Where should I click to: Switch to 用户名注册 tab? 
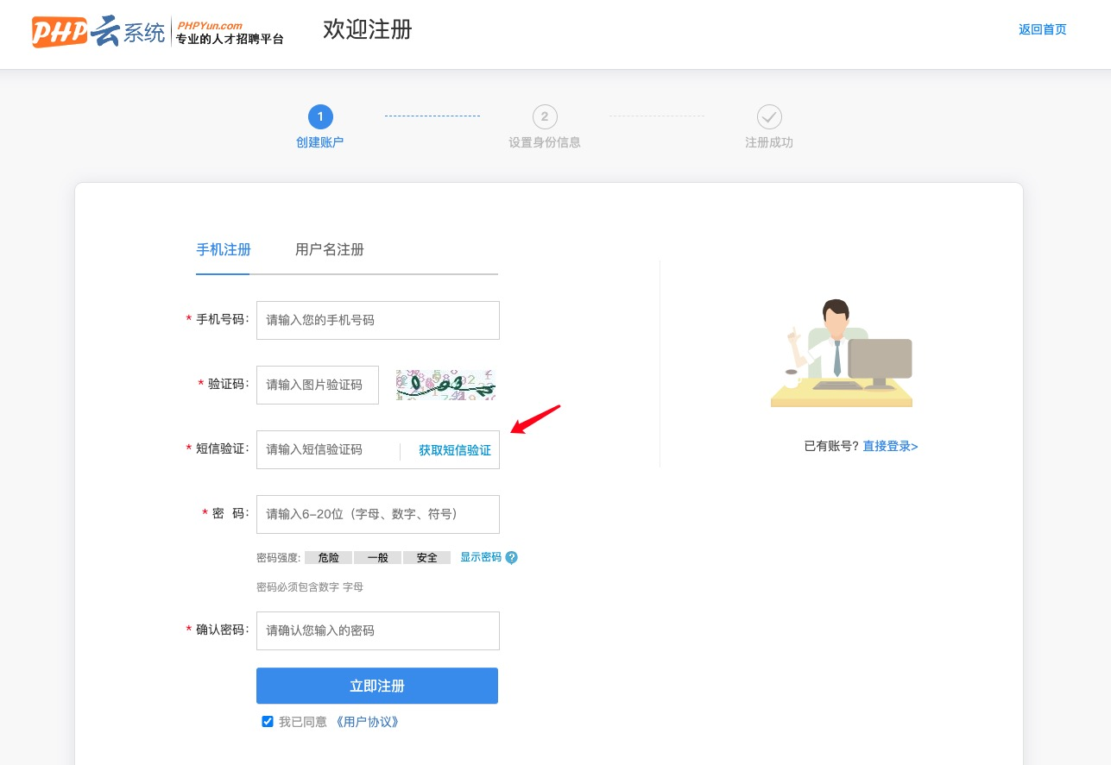(330, 250)
